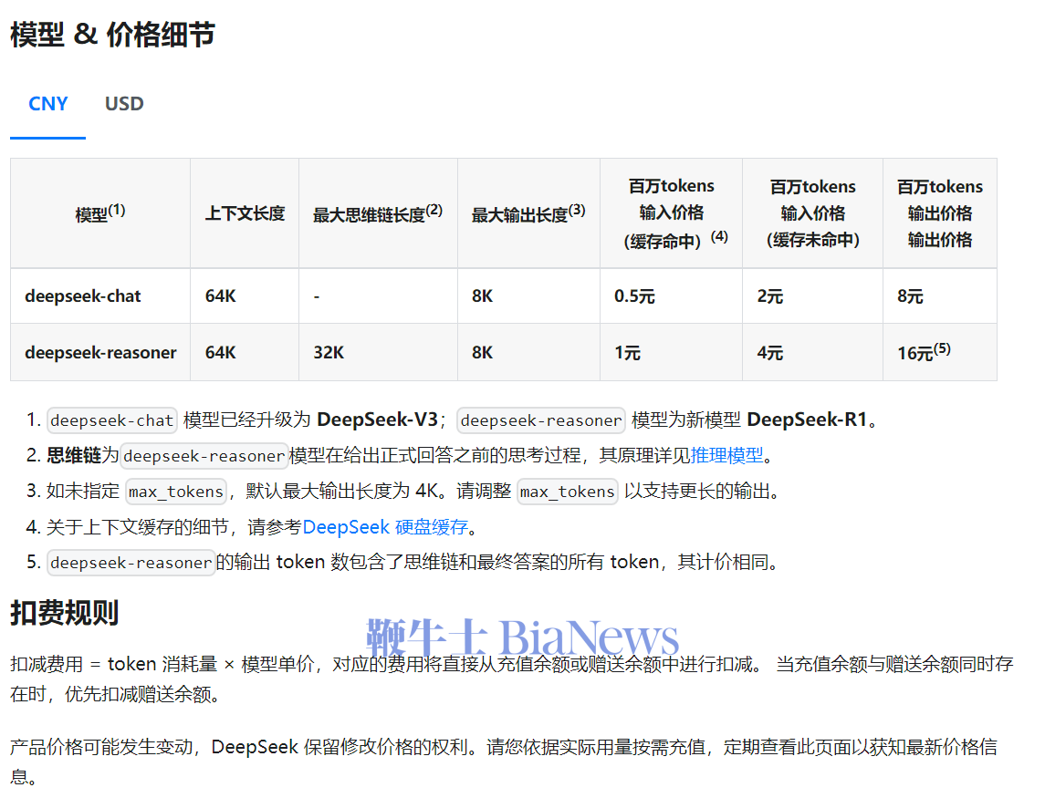This screenshot has height=798, width=1045.
Task: Click deepseek-reasoner code tag in note 2
Action: (x=204, y=456)
